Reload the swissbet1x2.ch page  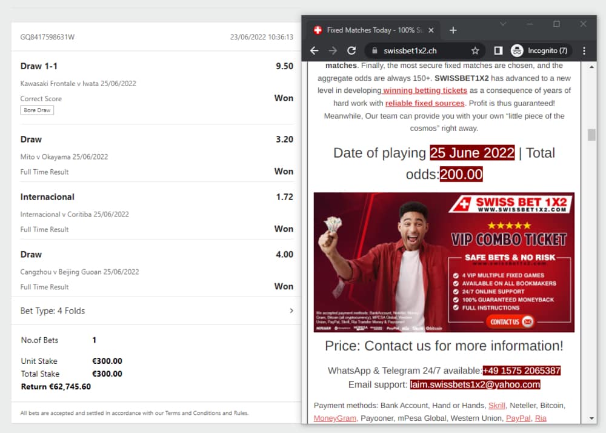[x=351, y=51]
